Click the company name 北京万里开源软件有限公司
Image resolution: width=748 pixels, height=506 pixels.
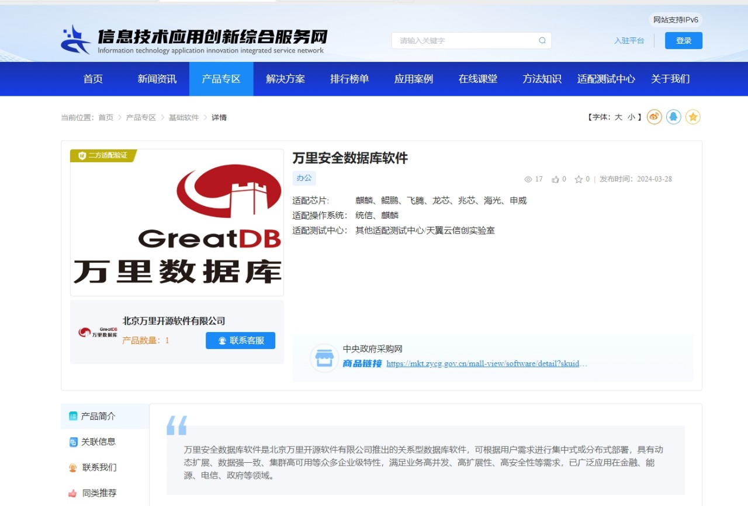174,321
